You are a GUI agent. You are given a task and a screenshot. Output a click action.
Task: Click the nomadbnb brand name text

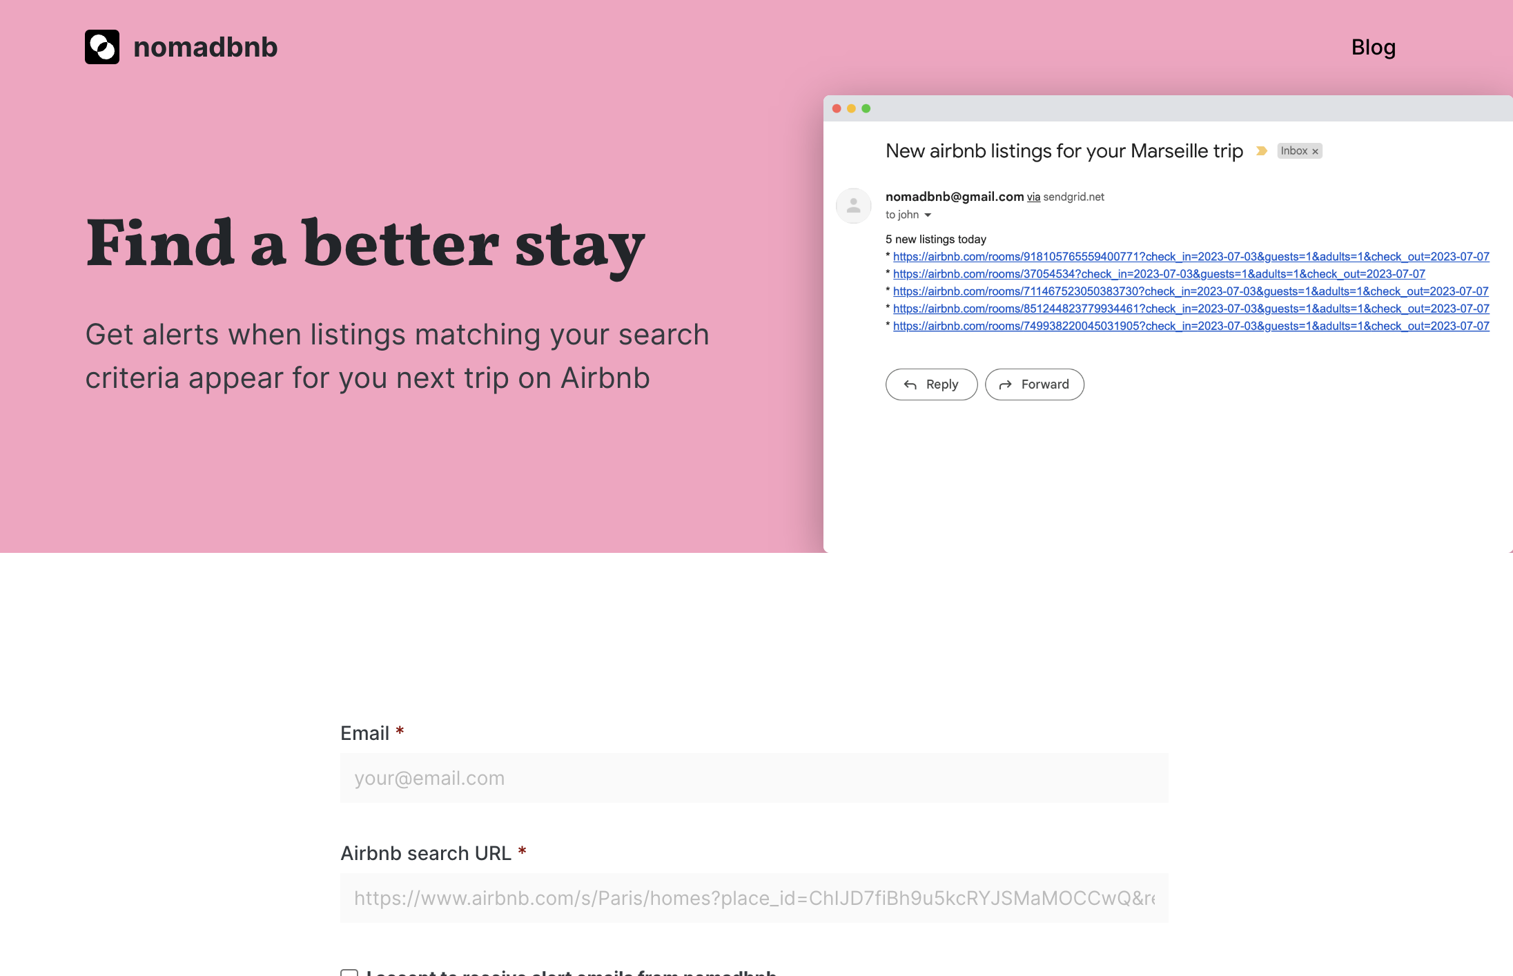[x=204, y=46]
